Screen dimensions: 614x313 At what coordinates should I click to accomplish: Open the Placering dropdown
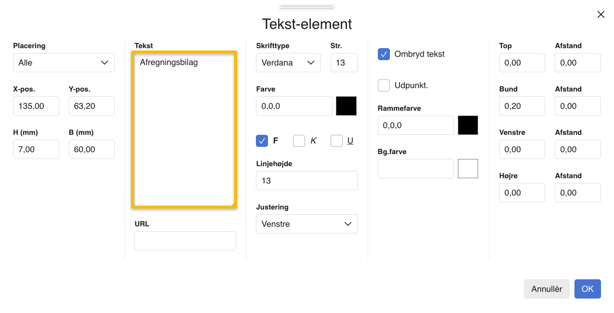coord(63,63)
